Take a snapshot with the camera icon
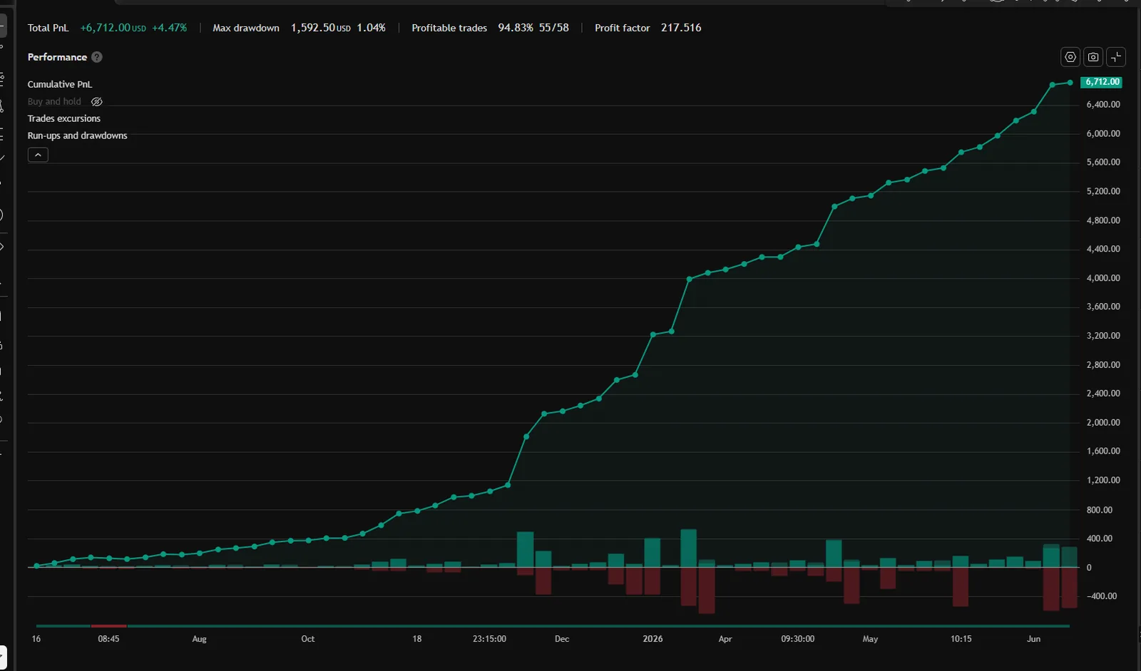 point(1093,57)
